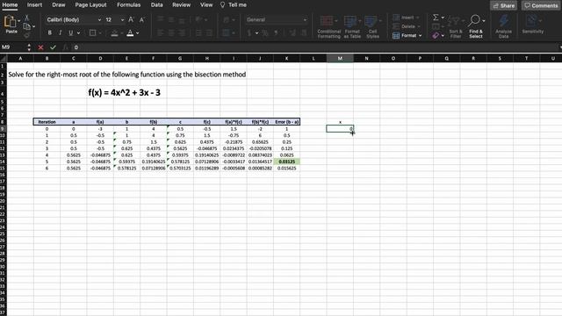Click the Fill Color bucket icon
This screenshot has width=562, height=316.
pyautogui.click(x=114, y=33)
